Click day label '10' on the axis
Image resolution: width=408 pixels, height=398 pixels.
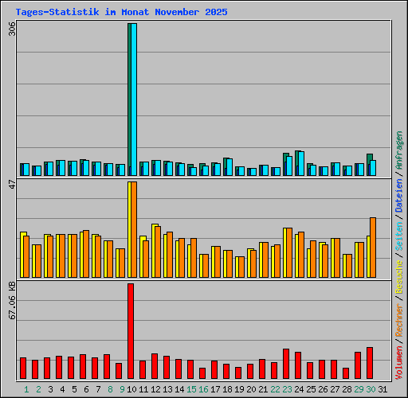click(x=131, y=389)
